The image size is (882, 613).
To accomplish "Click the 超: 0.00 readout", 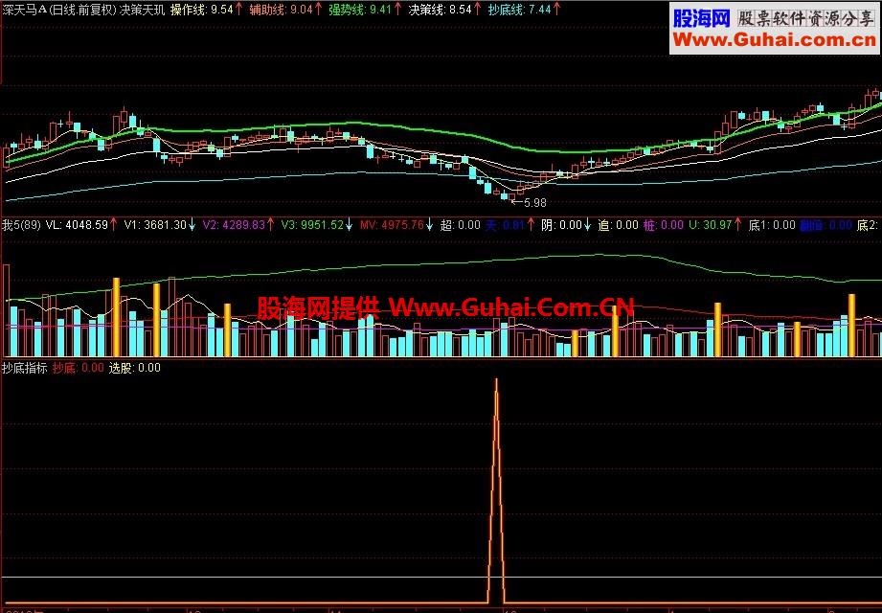I will point(460,225).
